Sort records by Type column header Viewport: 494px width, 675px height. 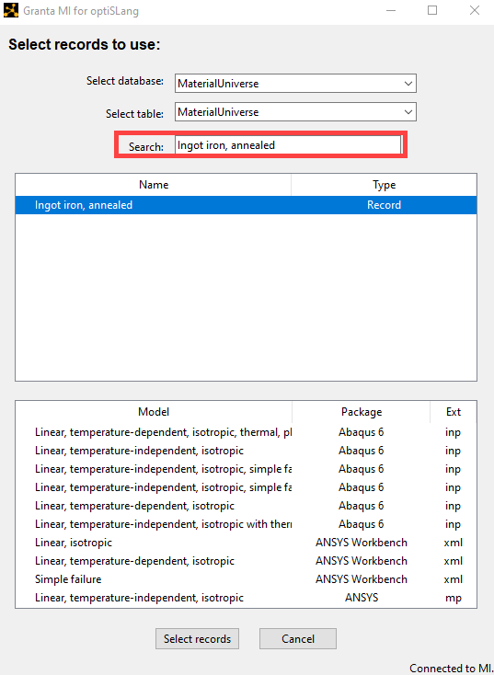(384, 185)
